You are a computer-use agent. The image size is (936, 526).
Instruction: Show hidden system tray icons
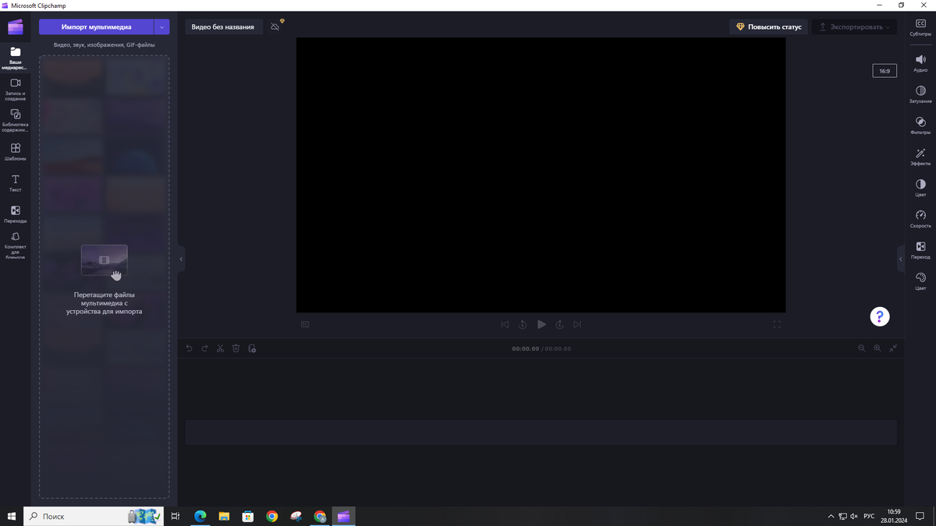830,516
